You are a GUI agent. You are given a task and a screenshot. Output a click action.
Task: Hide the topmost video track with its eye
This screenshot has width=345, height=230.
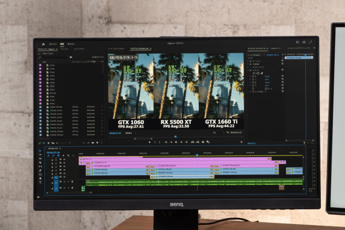(x=64, y=159)
